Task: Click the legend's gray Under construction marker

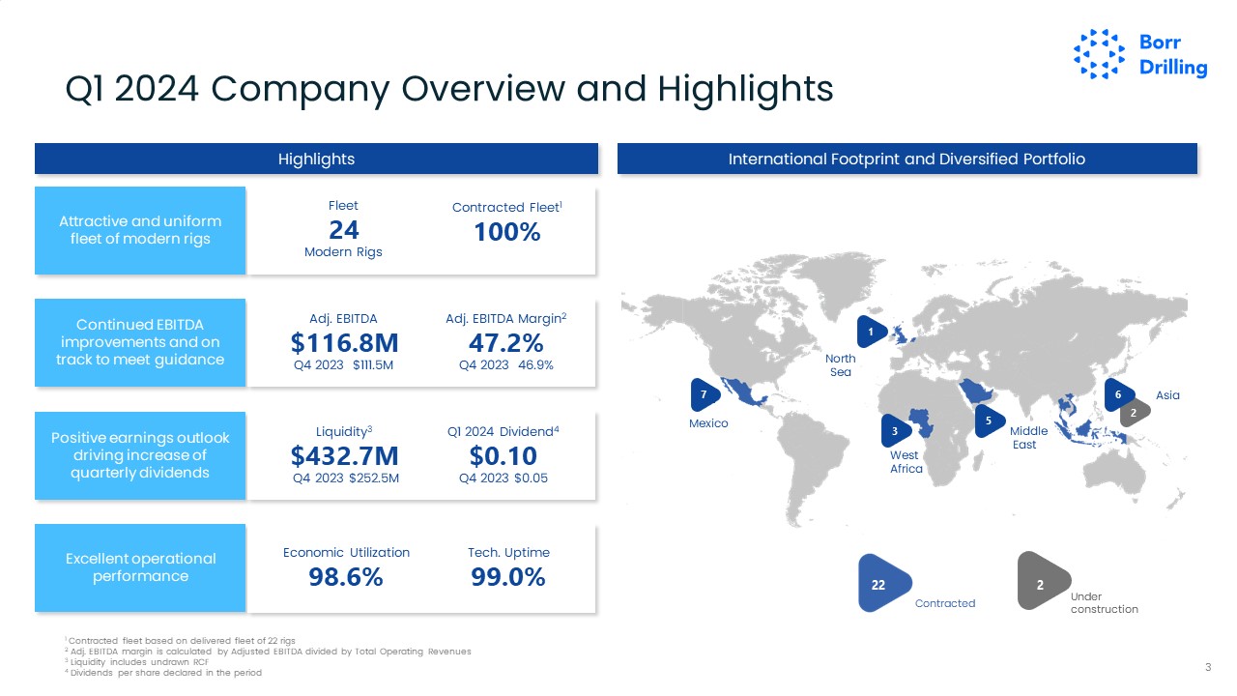Action: [1042, 582]
